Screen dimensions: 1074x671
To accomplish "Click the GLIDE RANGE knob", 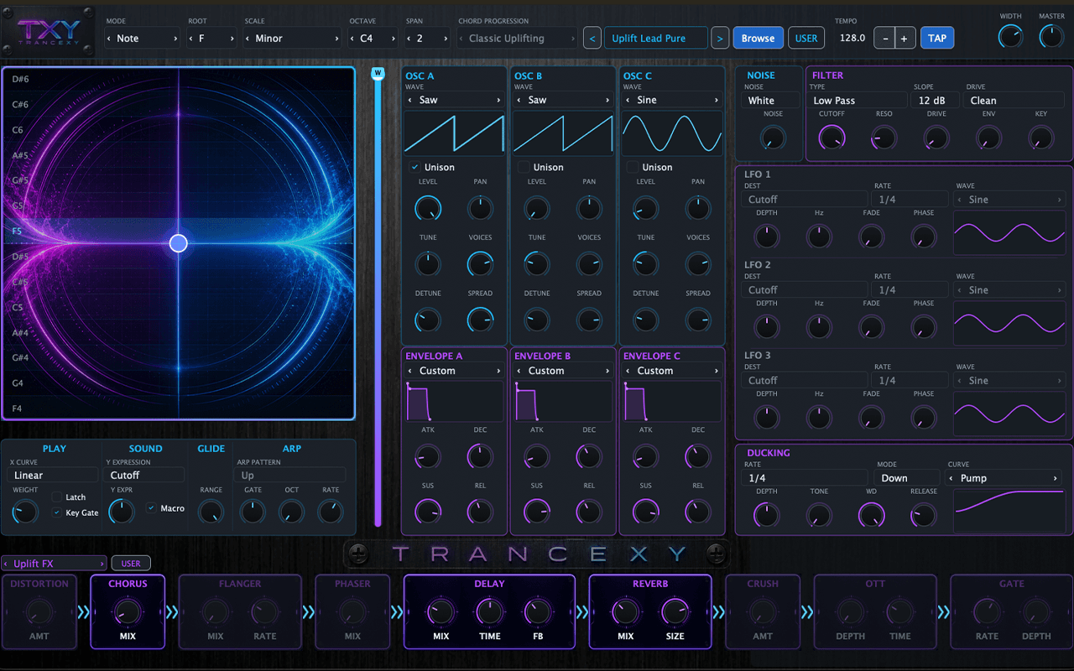I will (211, 512).
